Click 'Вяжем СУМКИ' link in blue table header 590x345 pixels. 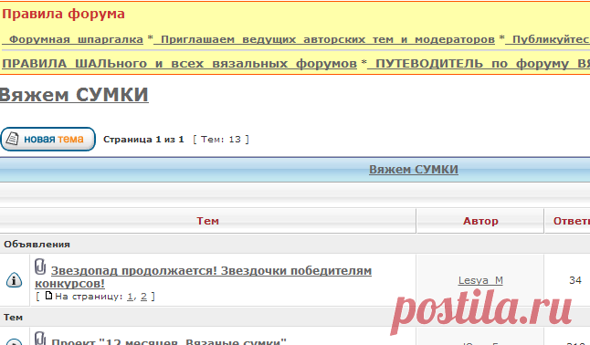(x=414, y=170)
